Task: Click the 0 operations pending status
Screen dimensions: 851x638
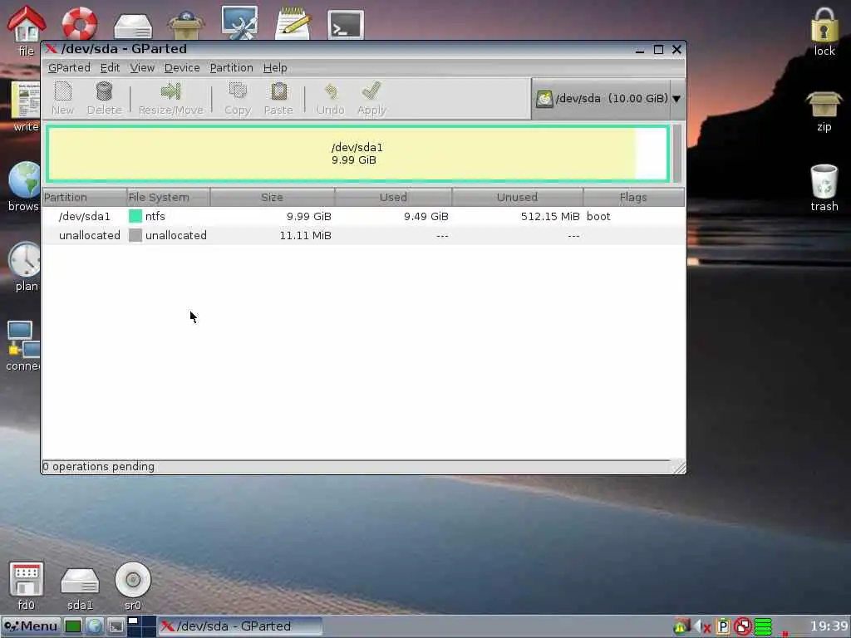Action: (98, 467)
